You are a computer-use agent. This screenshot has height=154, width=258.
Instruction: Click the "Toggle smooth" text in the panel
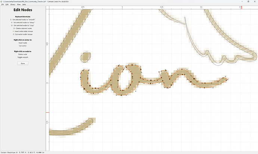coord(23,57)
